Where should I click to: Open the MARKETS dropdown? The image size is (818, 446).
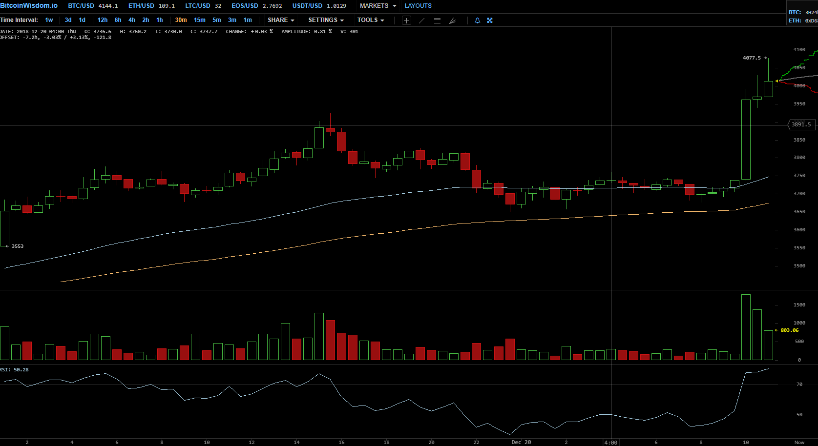[x=378, y=6]
